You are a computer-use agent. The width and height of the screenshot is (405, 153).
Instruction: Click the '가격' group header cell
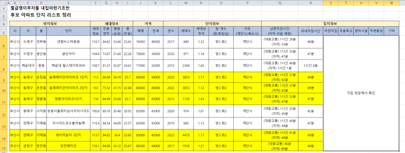[x=148, y=23]
